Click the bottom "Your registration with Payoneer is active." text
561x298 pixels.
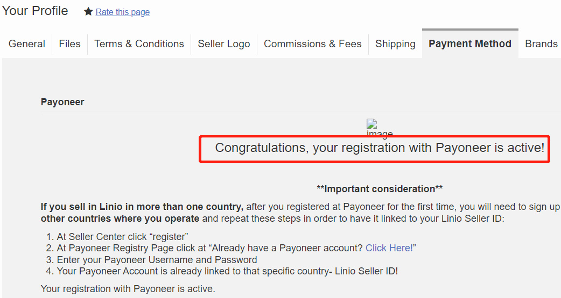coord(128,289)
